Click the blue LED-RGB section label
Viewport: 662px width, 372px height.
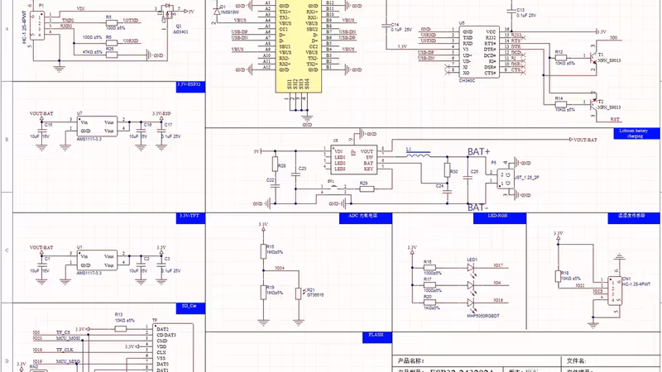pos(500,218)
